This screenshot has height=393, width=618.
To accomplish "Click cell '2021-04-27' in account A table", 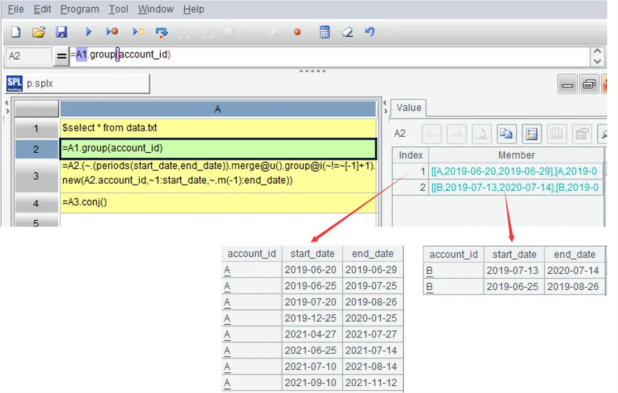I will coord(312,334).
